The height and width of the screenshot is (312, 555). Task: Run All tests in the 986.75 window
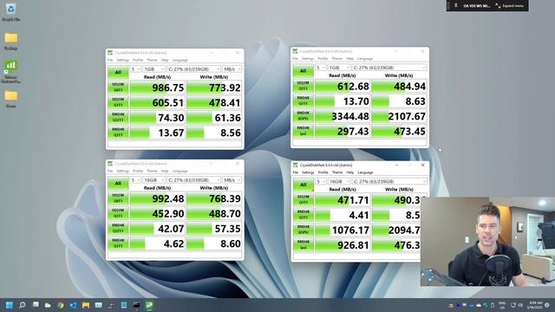[x=118, y=72]
